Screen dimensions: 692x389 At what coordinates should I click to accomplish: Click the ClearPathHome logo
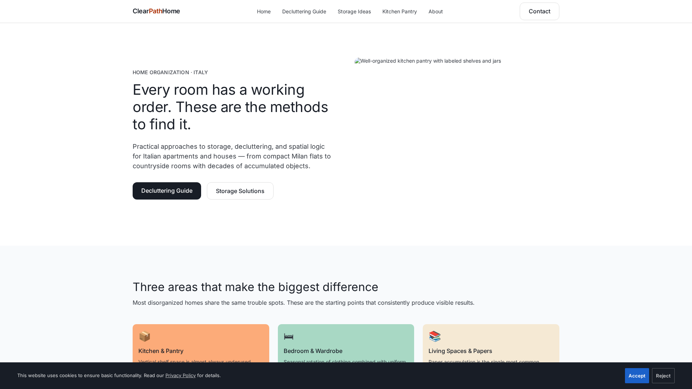point(156,11)
